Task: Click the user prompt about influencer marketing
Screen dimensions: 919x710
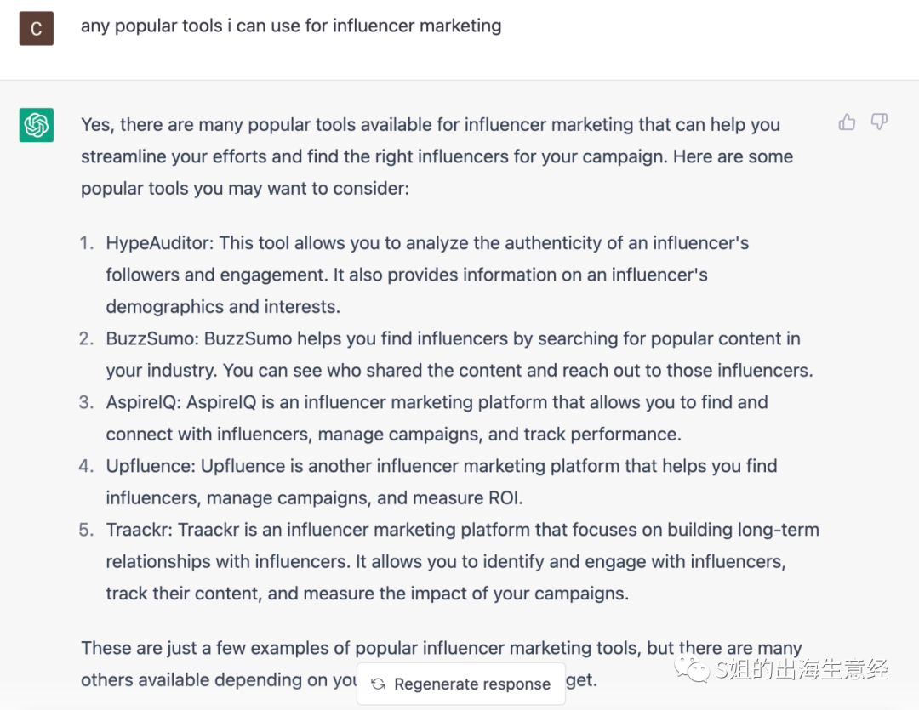Action: tap(291, 26)
